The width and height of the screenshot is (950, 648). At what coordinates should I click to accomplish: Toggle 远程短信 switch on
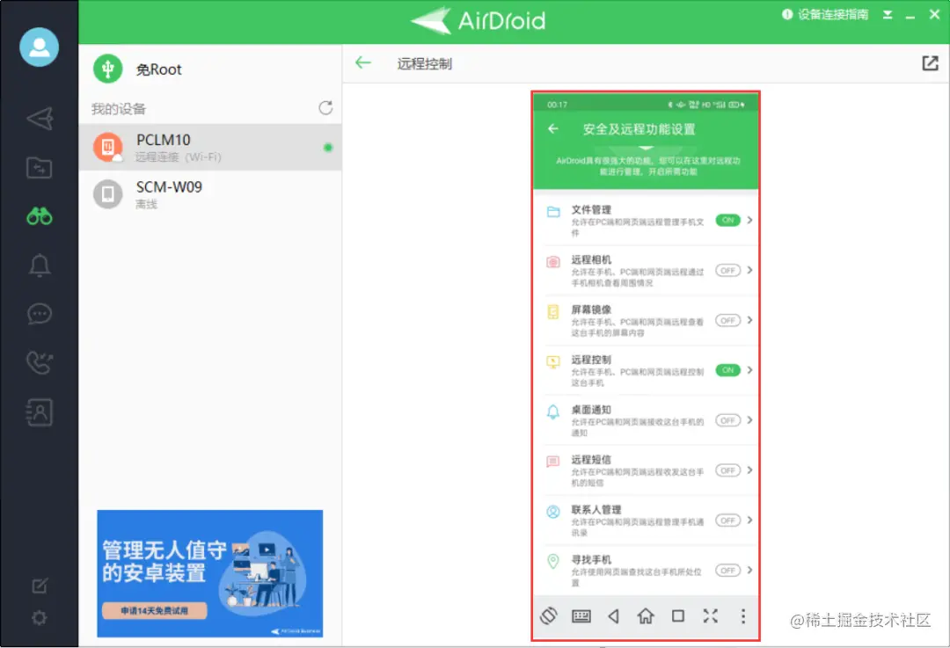727,470
